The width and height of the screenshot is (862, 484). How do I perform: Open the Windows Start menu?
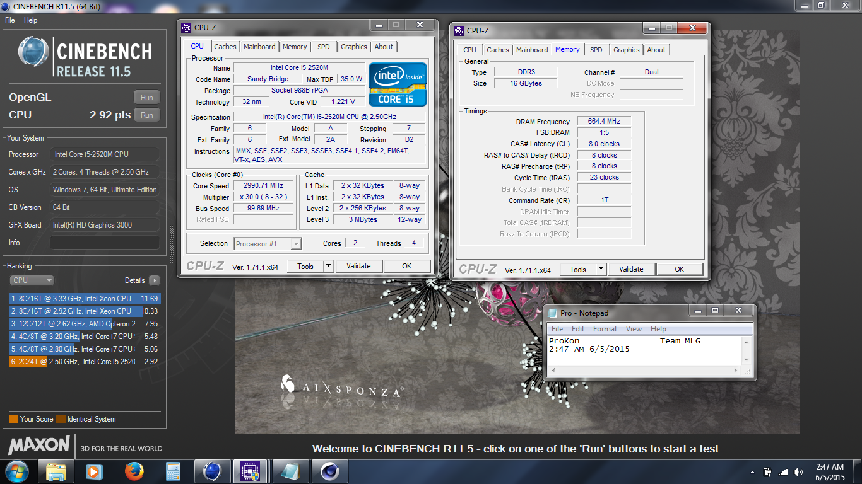point(16,471)
